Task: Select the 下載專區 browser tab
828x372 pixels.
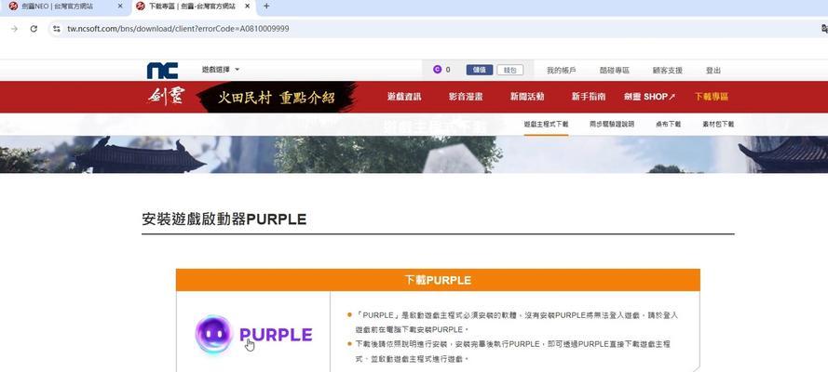Action: coord(193,7)
